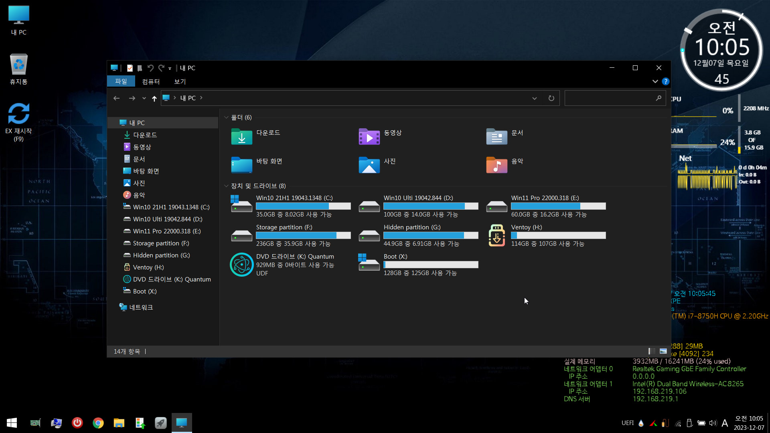770x433 pixels.
Task: Open the Desktop (바탕 화면) folder icon
Action: tap(241, 165)
